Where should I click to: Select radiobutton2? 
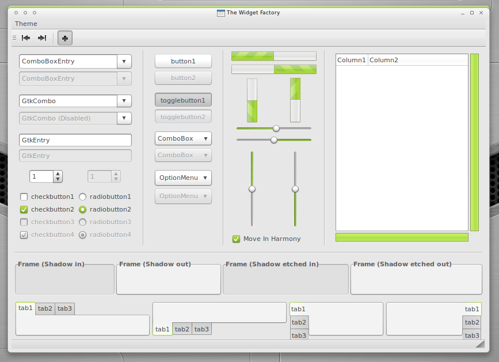coord(105,209)
